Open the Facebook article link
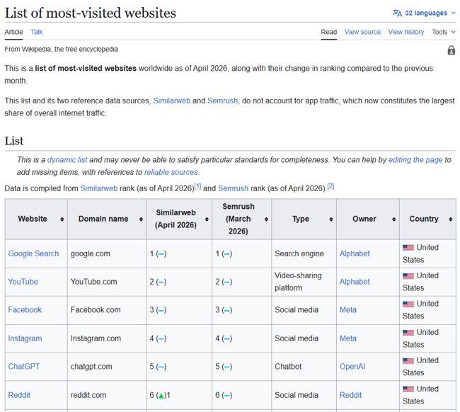Viewport: 460px width, 412px height. coord(25,310)
